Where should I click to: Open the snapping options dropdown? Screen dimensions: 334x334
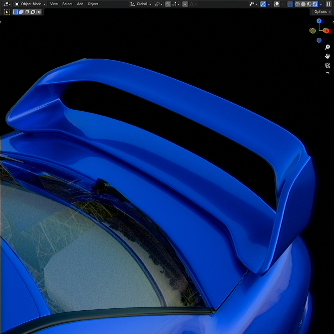(176, 4)
